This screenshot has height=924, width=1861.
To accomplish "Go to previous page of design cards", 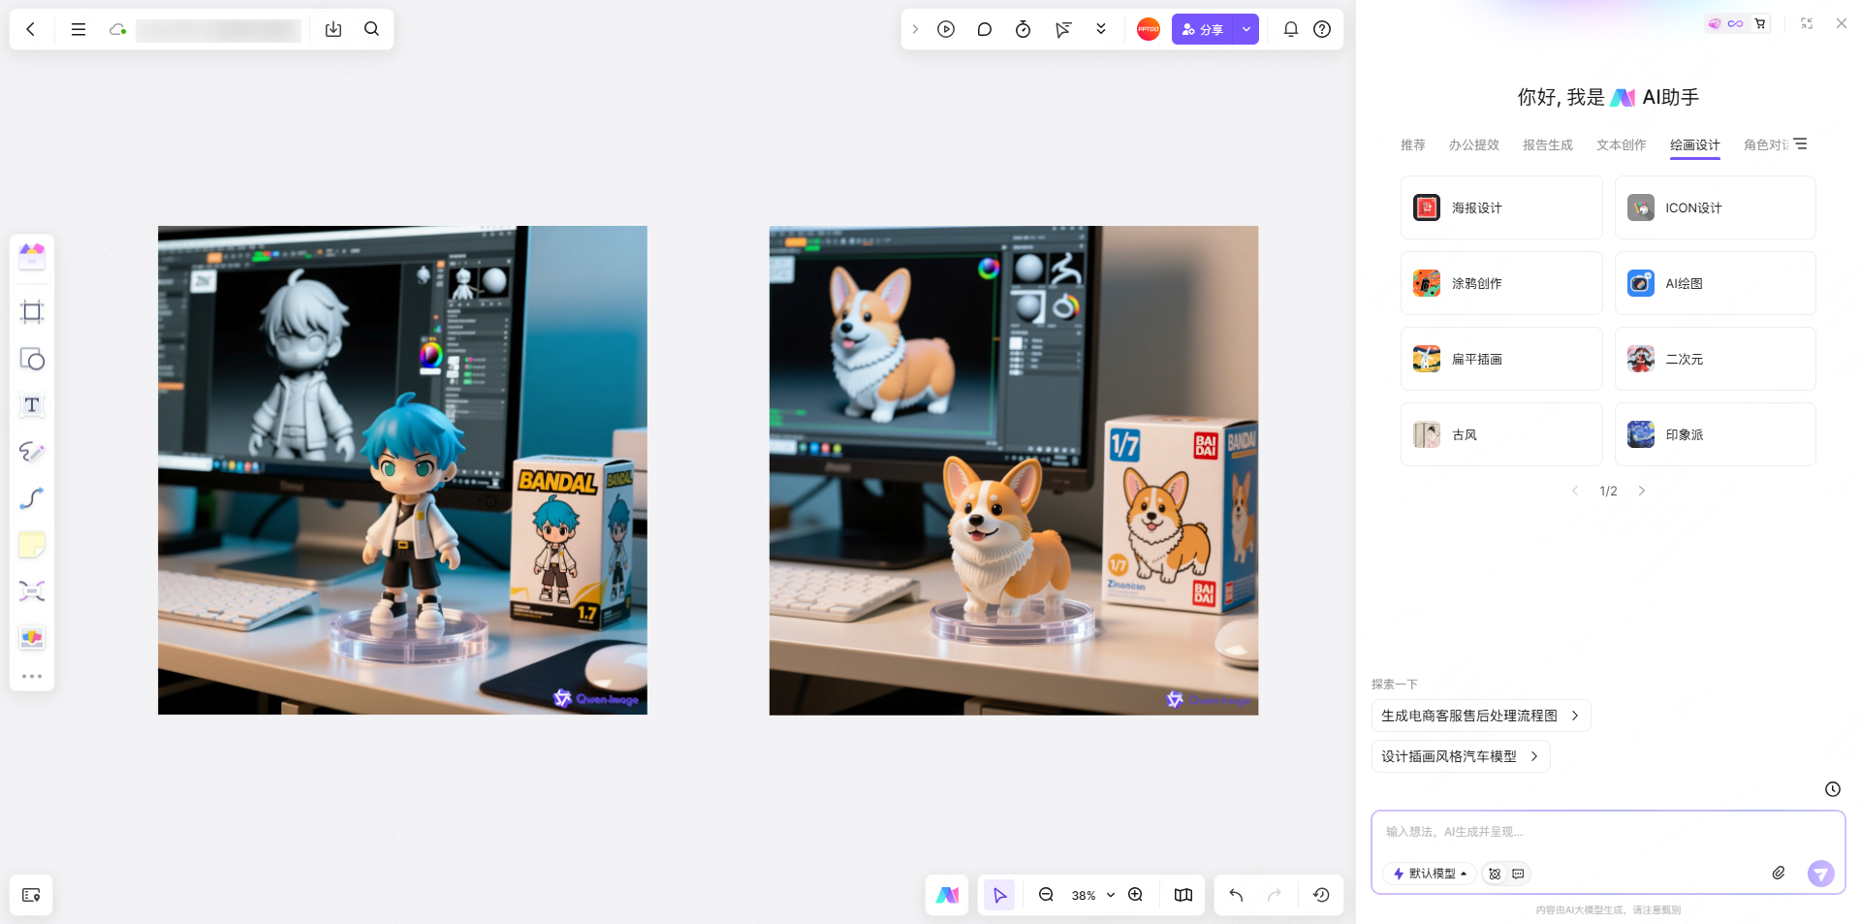I will coord(1575,491).
